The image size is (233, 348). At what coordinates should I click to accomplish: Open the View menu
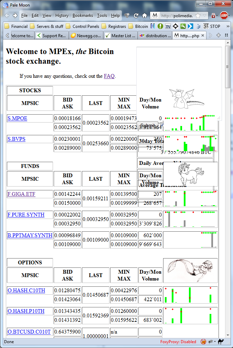[47, 15]
